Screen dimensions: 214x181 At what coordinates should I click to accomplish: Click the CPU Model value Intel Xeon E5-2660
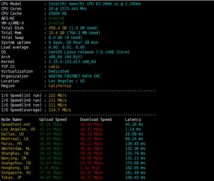coord(94,4)
